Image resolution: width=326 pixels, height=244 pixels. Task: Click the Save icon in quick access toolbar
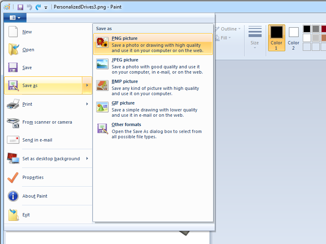[20, 7]
